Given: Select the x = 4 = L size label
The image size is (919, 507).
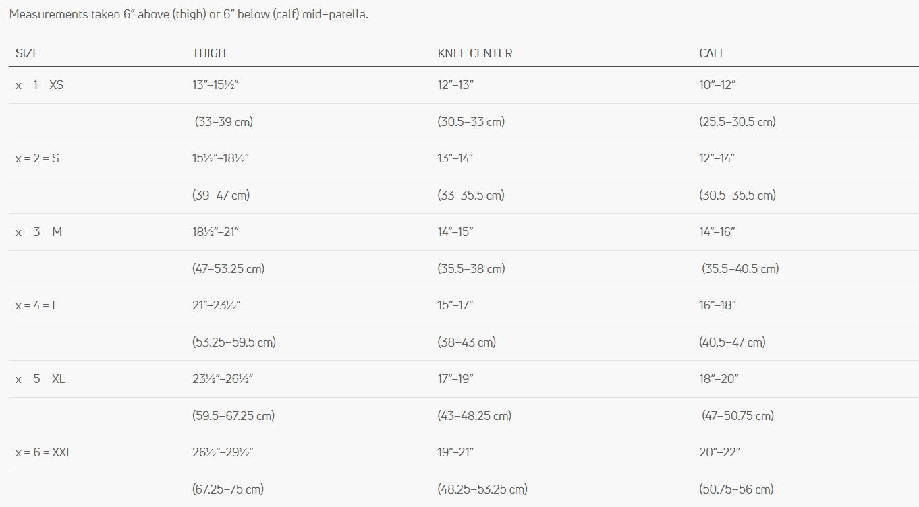Looking at the screenshot, I should (x=37, y=305).
